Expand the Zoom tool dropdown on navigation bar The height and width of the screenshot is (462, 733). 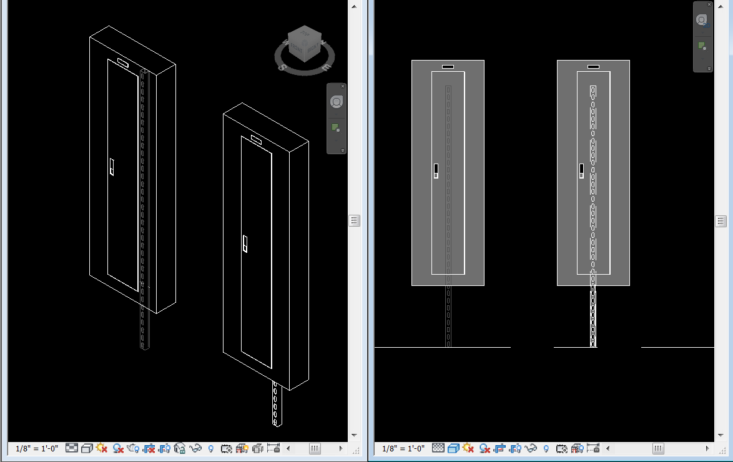click(337, 141)
